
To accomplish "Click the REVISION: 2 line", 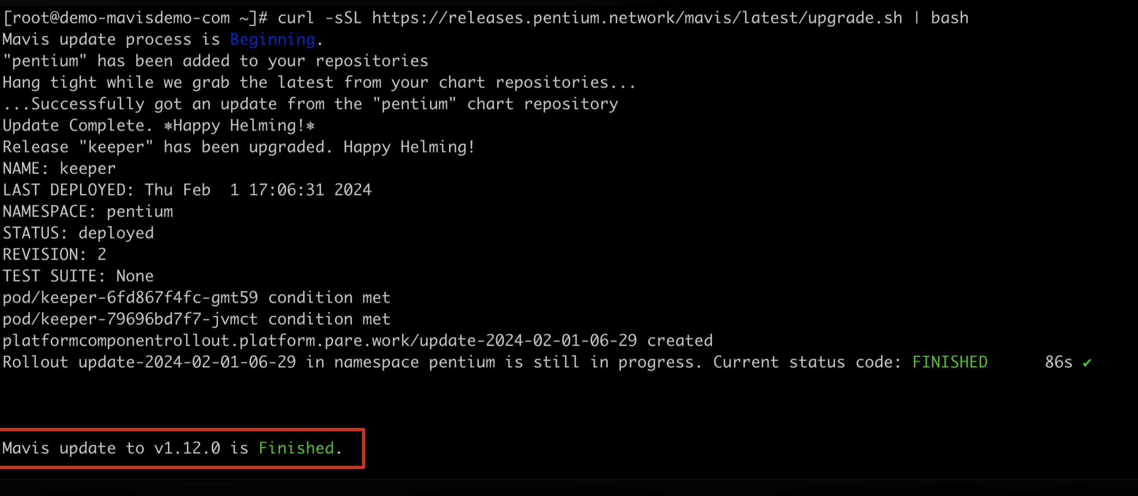I will (x=55, y=255).
